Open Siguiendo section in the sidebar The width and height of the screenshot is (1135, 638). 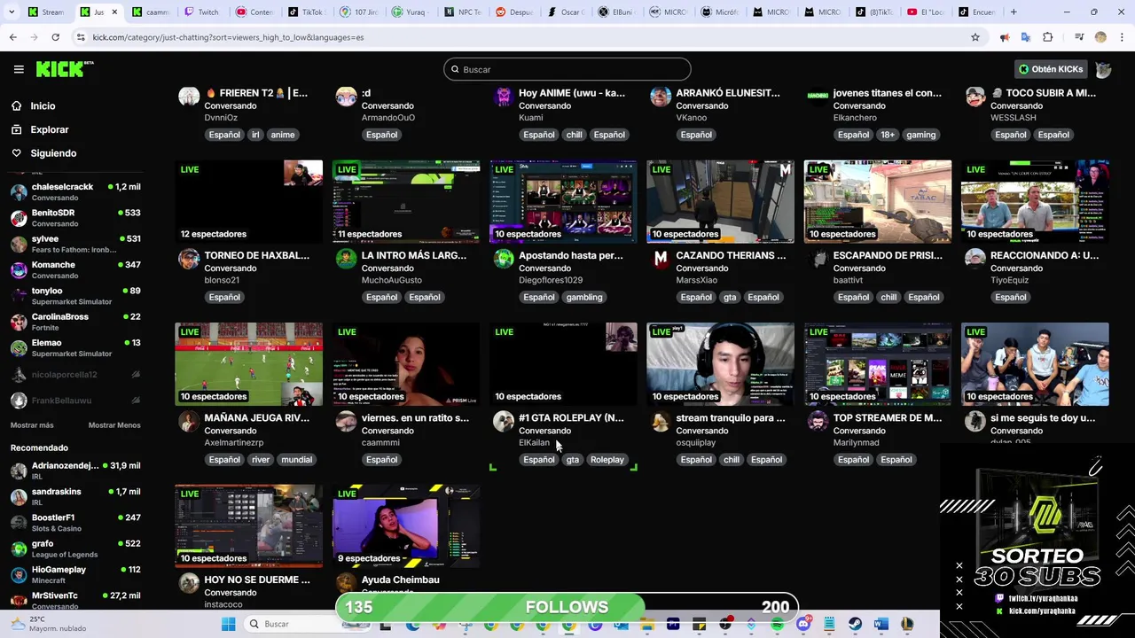point(53,153)
